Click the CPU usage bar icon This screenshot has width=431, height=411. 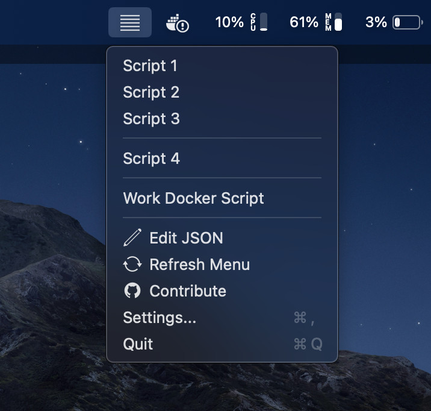263,22
